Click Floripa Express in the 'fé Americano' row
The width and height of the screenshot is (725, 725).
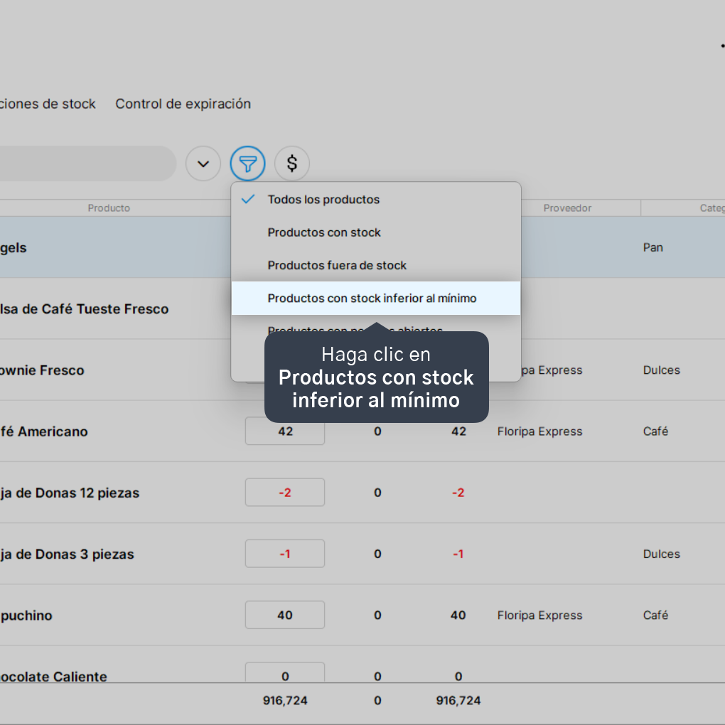(539, 431)
